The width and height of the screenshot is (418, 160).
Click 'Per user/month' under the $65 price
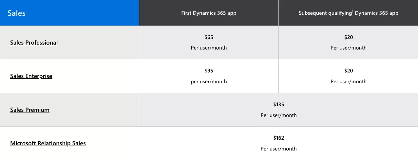[209, 48]
